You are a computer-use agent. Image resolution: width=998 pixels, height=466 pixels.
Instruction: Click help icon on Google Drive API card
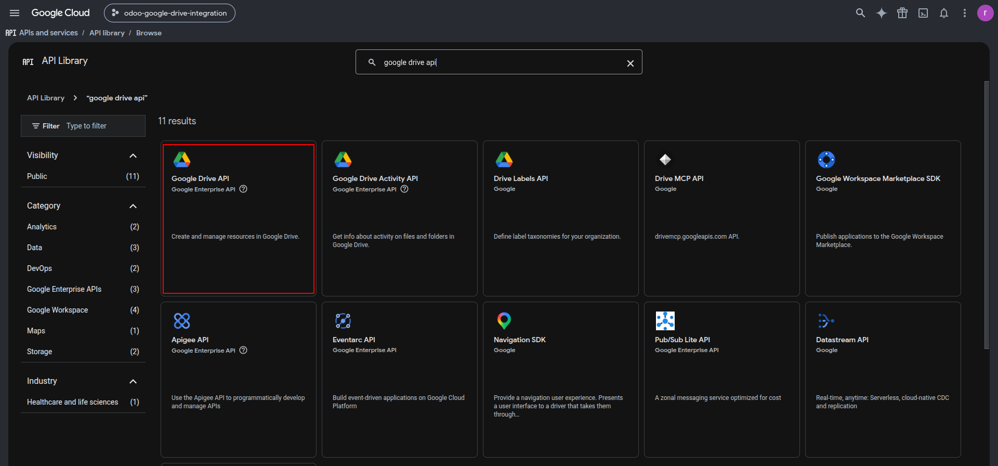point(243,189)
